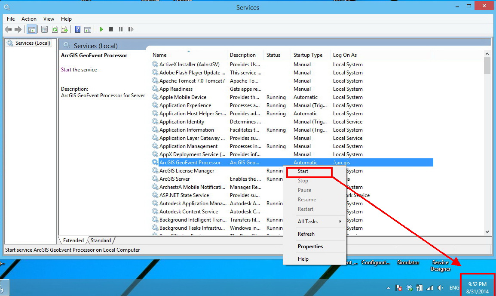Sort by the Log On As column header

coord(382,55)
